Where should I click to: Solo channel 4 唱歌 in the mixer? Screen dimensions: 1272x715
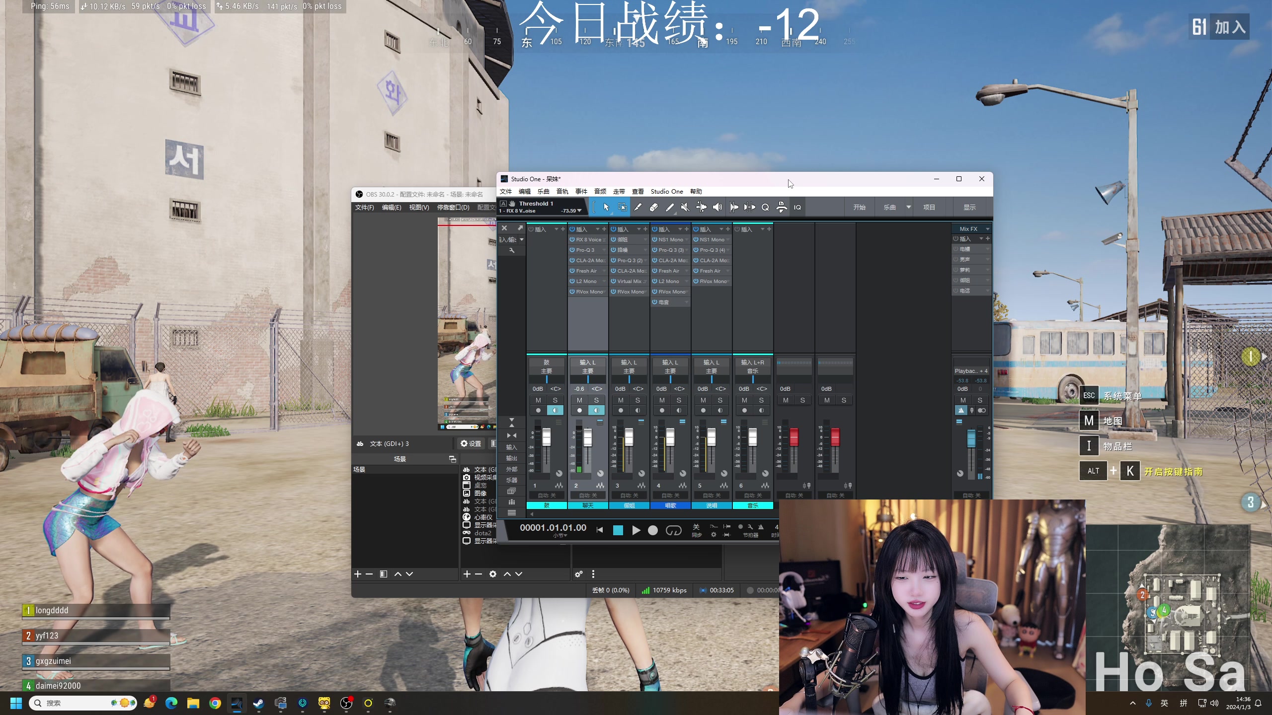pyautogui.click(x=679, y=400)
